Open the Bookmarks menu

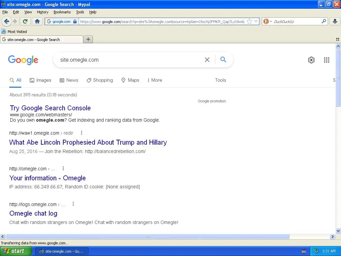[x=62, y=12]
